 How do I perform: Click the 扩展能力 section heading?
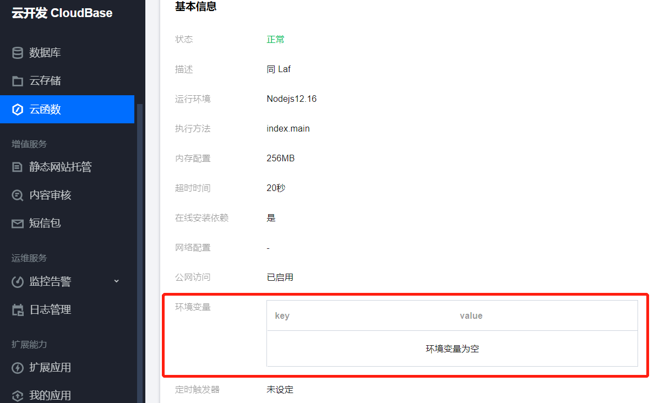[x=29, y=345]
